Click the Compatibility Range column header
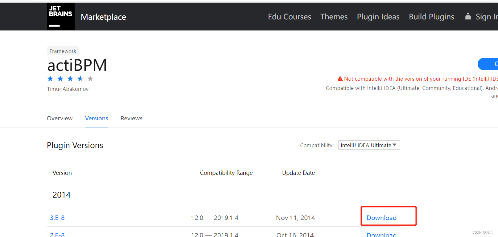498x237 pixels. pyautogui.click(x=226, y=173)
